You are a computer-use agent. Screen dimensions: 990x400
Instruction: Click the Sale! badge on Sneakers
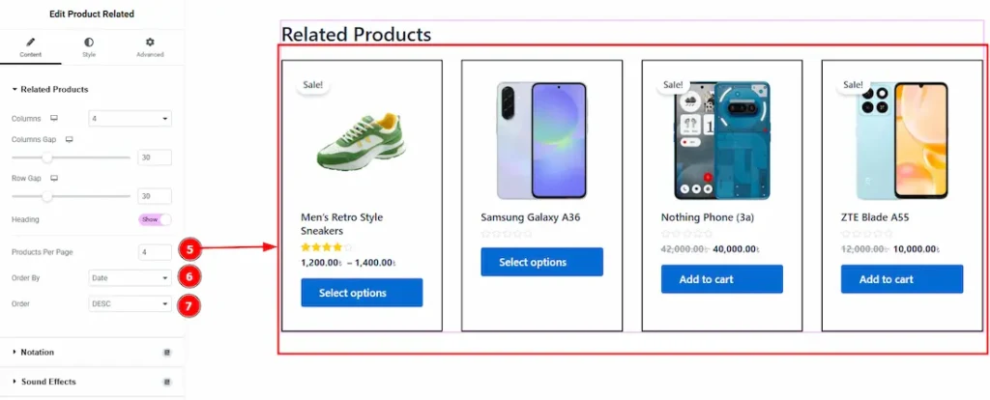313,85
